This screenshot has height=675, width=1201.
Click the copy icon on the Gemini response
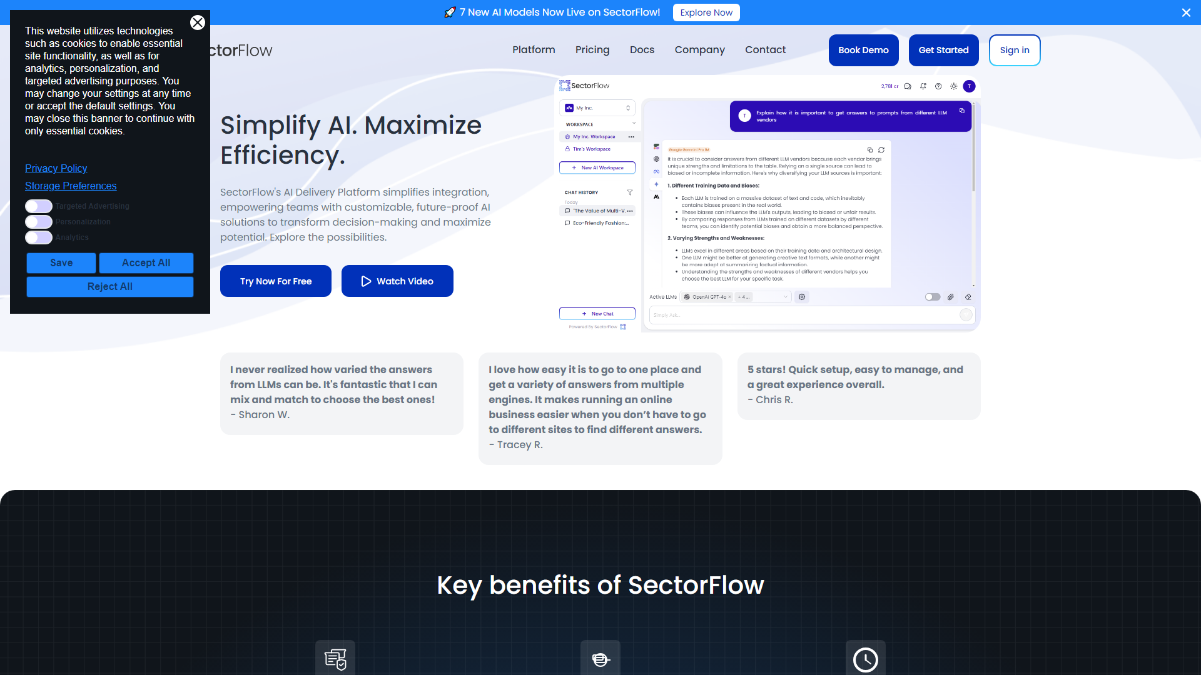point(870,150)
